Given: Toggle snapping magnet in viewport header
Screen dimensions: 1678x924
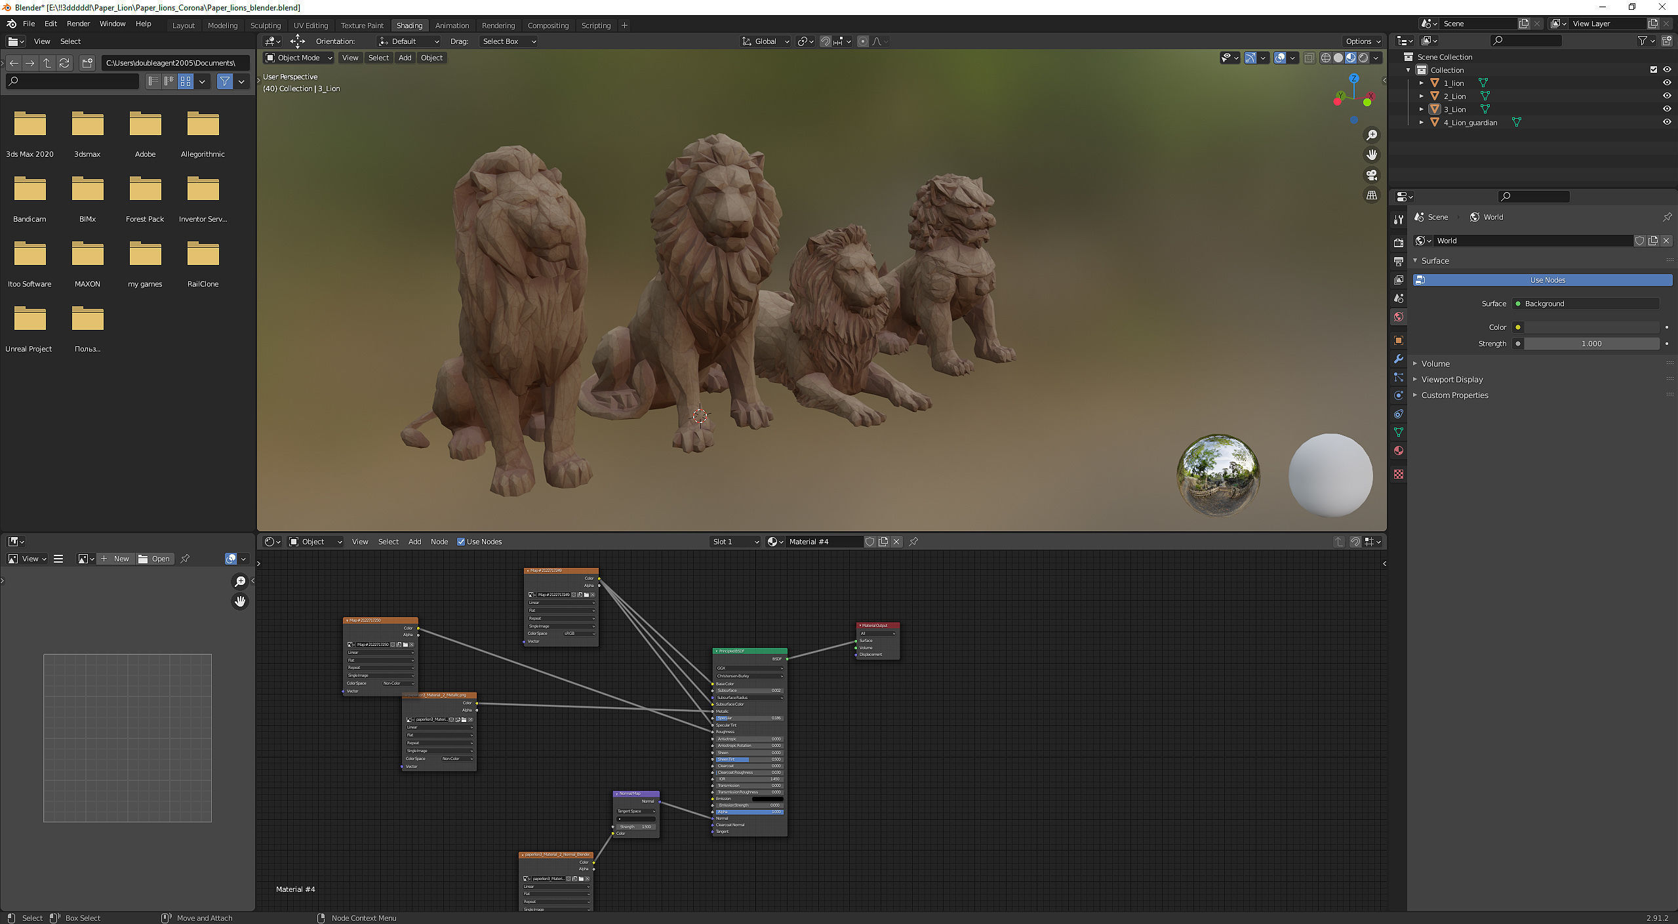Looking at the screenshot, I should click(826, 41).
